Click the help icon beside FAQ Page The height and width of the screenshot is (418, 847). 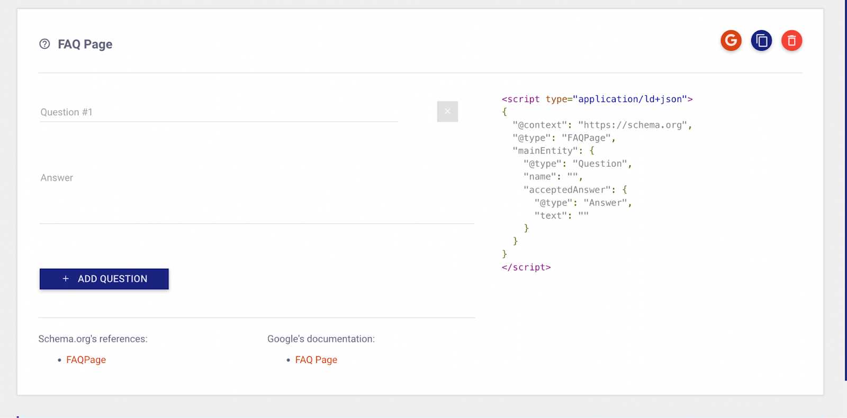tap(45, 44)
